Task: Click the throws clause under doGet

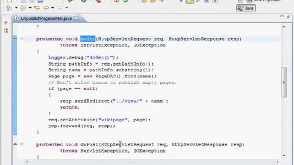Action: (113, 45)
